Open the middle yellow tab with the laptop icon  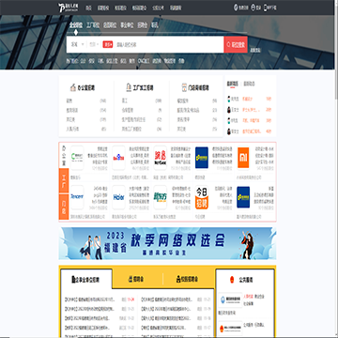click(138, 279)
